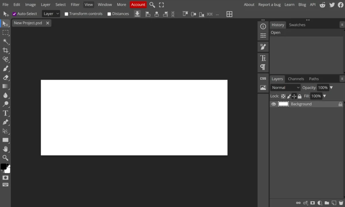
Task: Select the Eraser tool
Action: click(x=5, y=77)
